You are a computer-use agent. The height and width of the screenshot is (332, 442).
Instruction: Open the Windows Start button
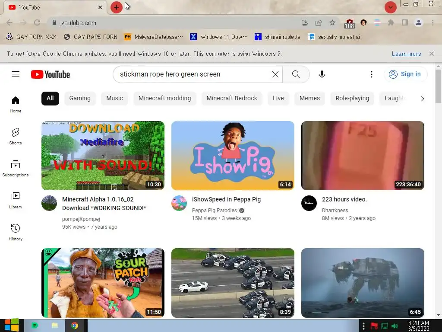tap(11, 325)
